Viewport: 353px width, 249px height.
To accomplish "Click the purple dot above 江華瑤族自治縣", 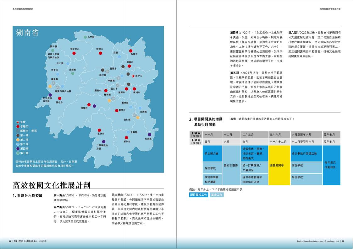I will pos(104,141).
